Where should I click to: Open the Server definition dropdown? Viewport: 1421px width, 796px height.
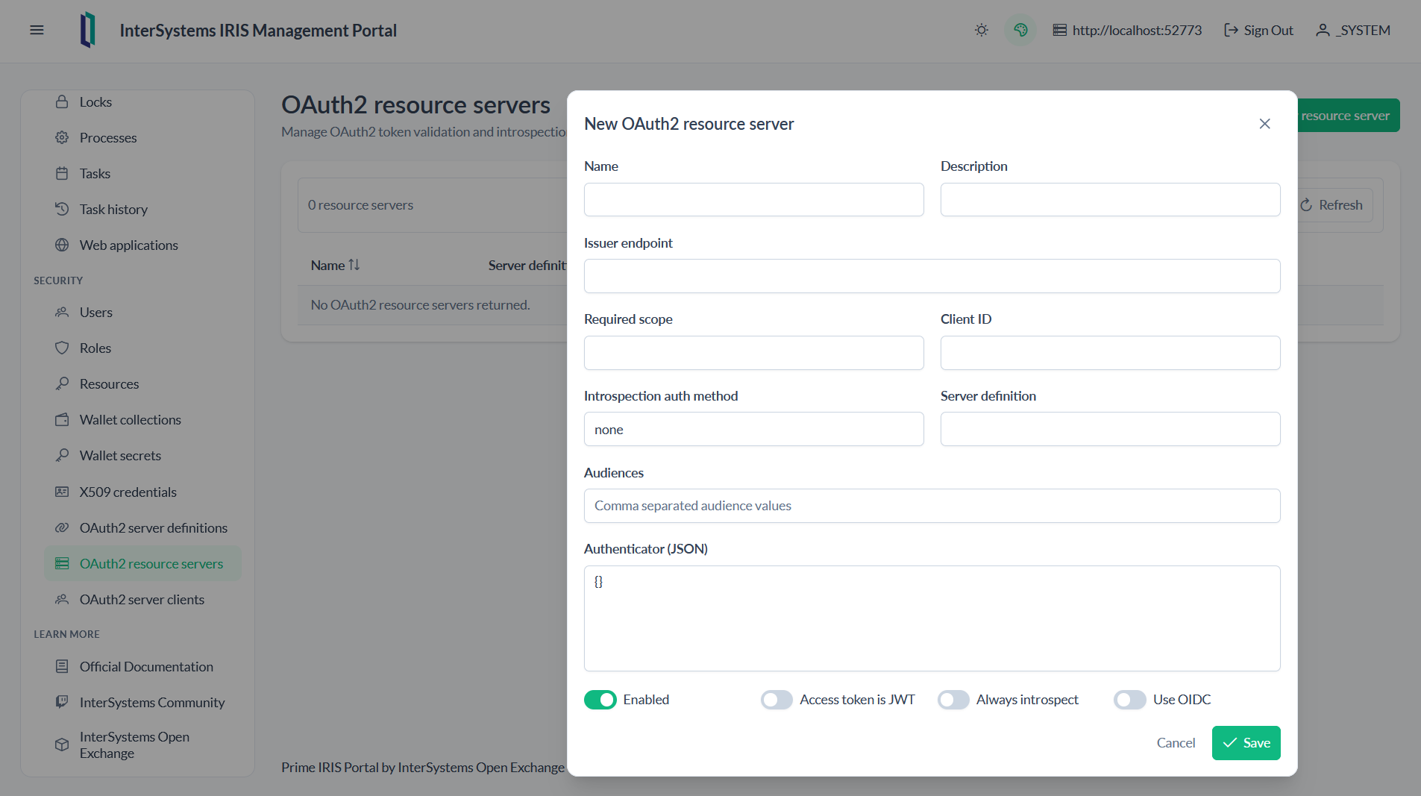(x=1110, y=429)
